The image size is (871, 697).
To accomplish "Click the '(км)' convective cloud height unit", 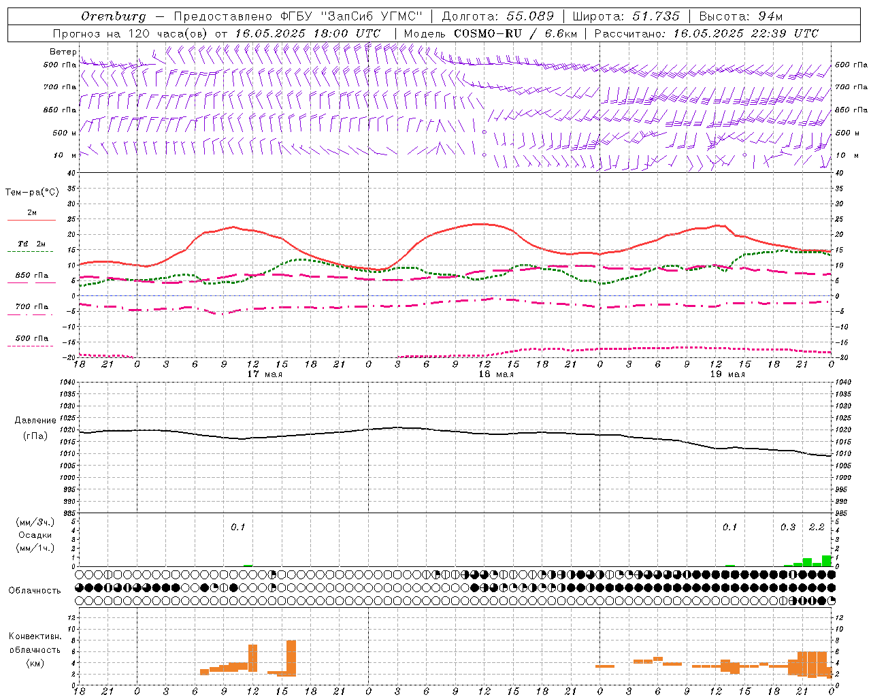I will click(35, 663).
